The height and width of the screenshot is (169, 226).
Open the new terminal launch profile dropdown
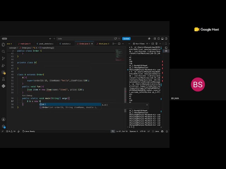(149, 44)
